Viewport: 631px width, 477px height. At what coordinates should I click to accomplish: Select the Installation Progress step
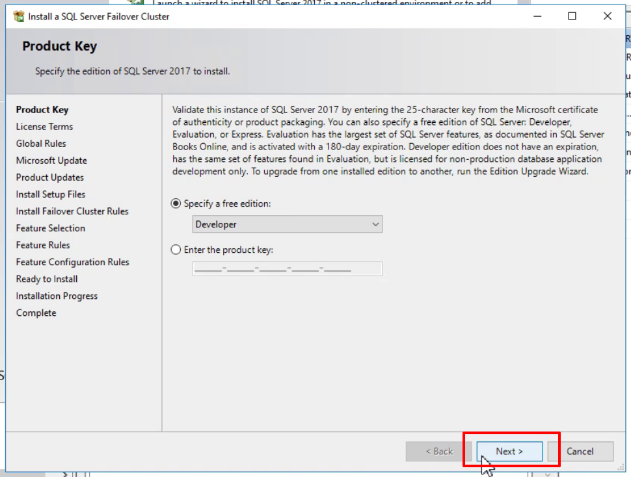pos(57,296)
